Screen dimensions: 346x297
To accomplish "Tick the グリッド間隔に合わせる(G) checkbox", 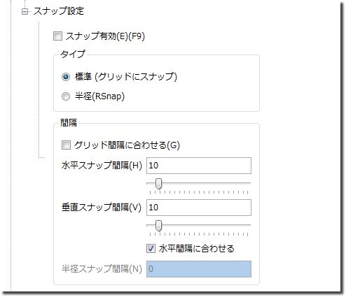I will click(66, 145).
